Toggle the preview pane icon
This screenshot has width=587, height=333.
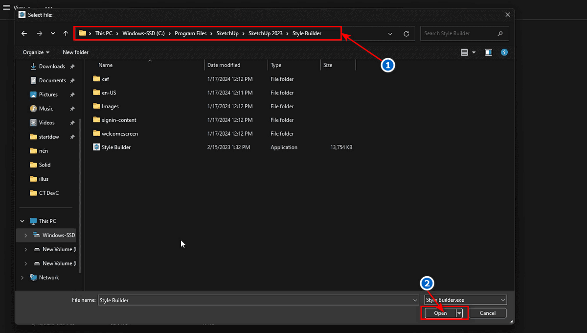pyautogui.click(x=488, y=52)
